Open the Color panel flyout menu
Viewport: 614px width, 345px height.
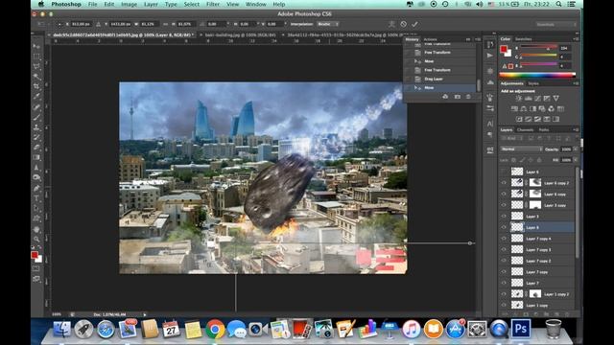coord(576,39)
